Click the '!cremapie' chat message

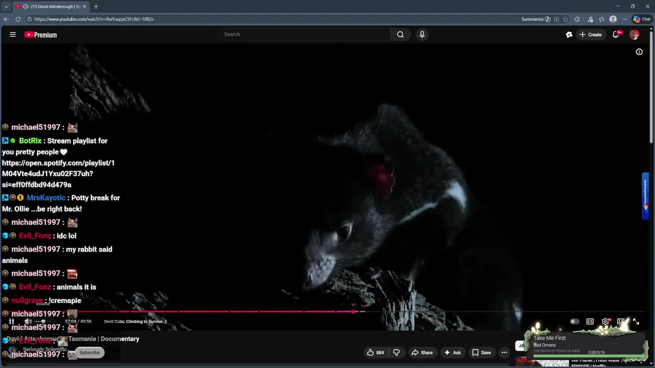coord(65,301)
